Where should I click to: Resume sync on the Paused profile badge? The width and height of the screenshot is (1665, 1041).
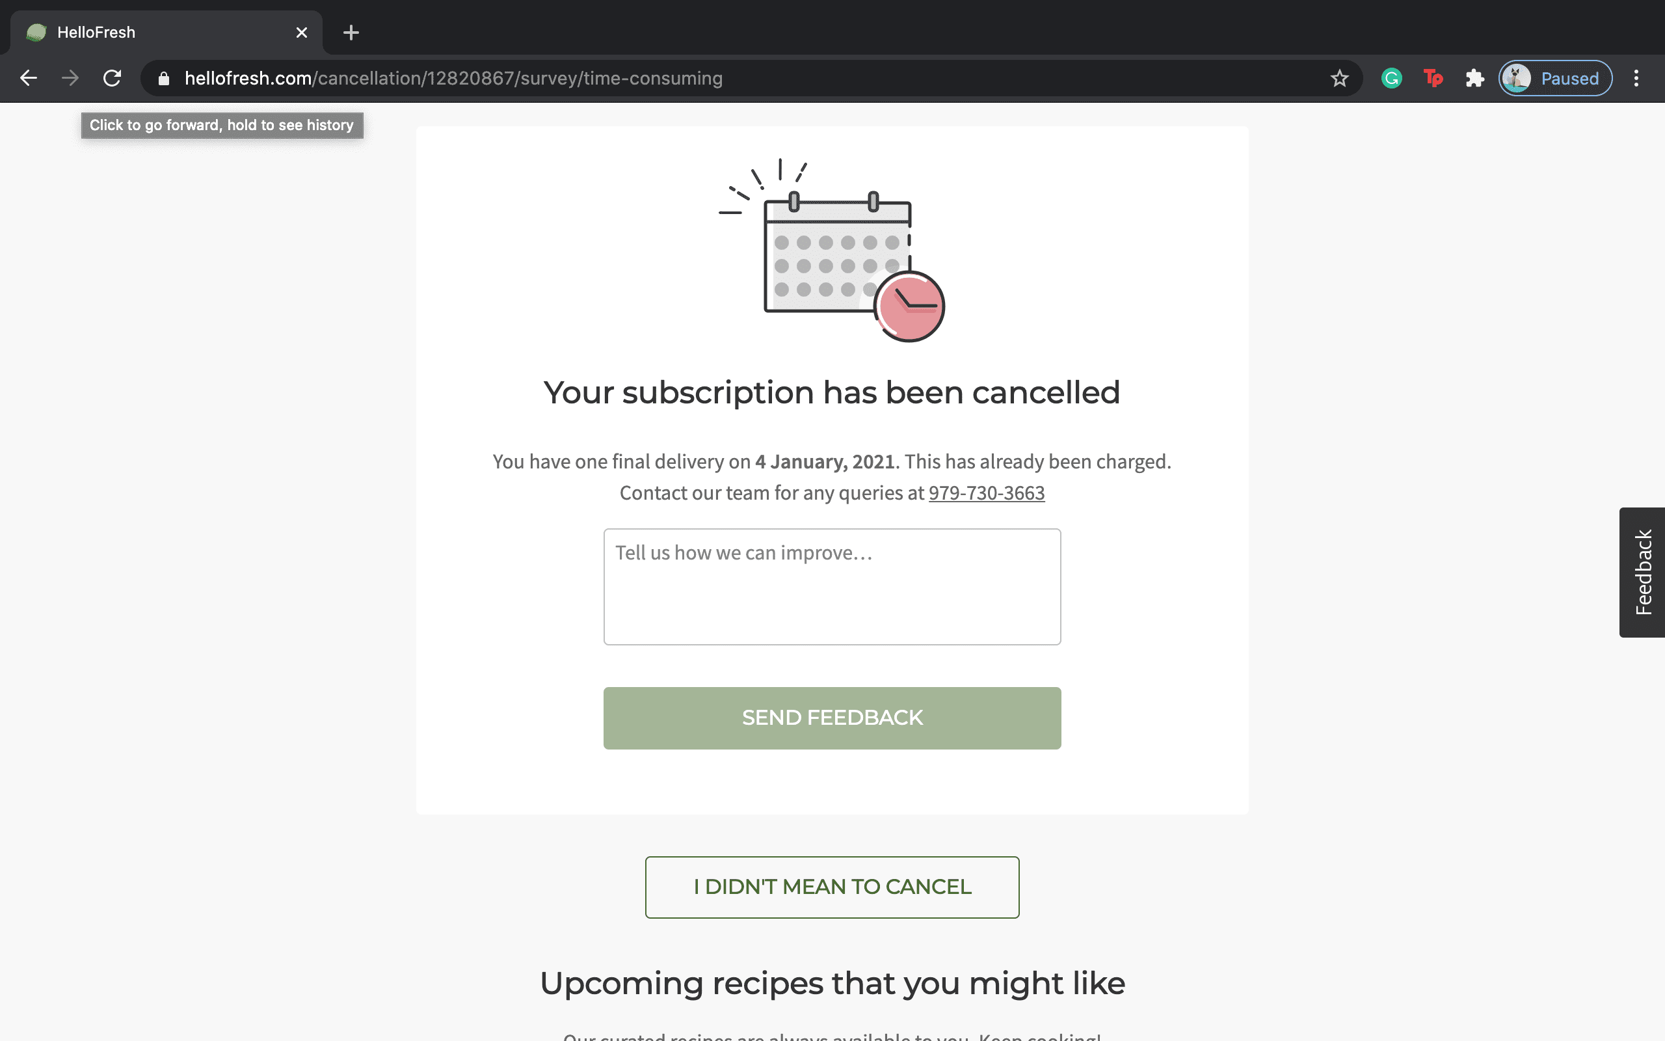(1555, 78)
